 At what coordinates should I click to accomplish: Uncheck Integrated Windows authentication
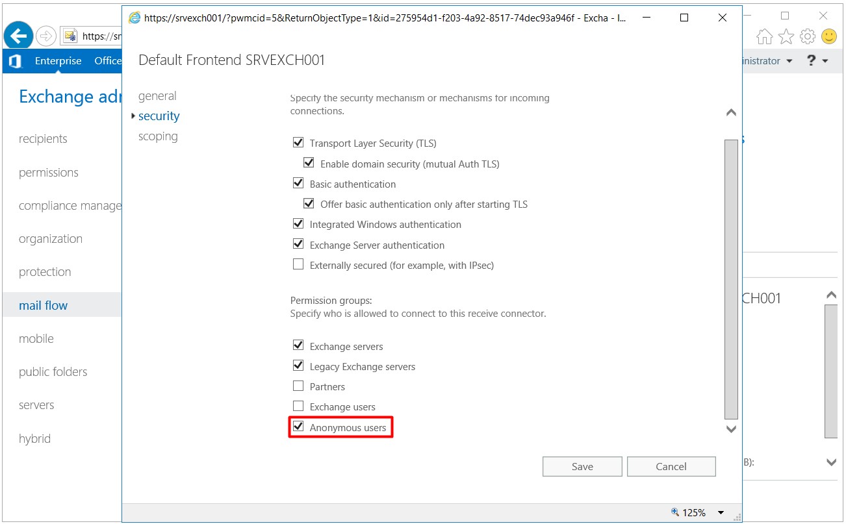298,224
